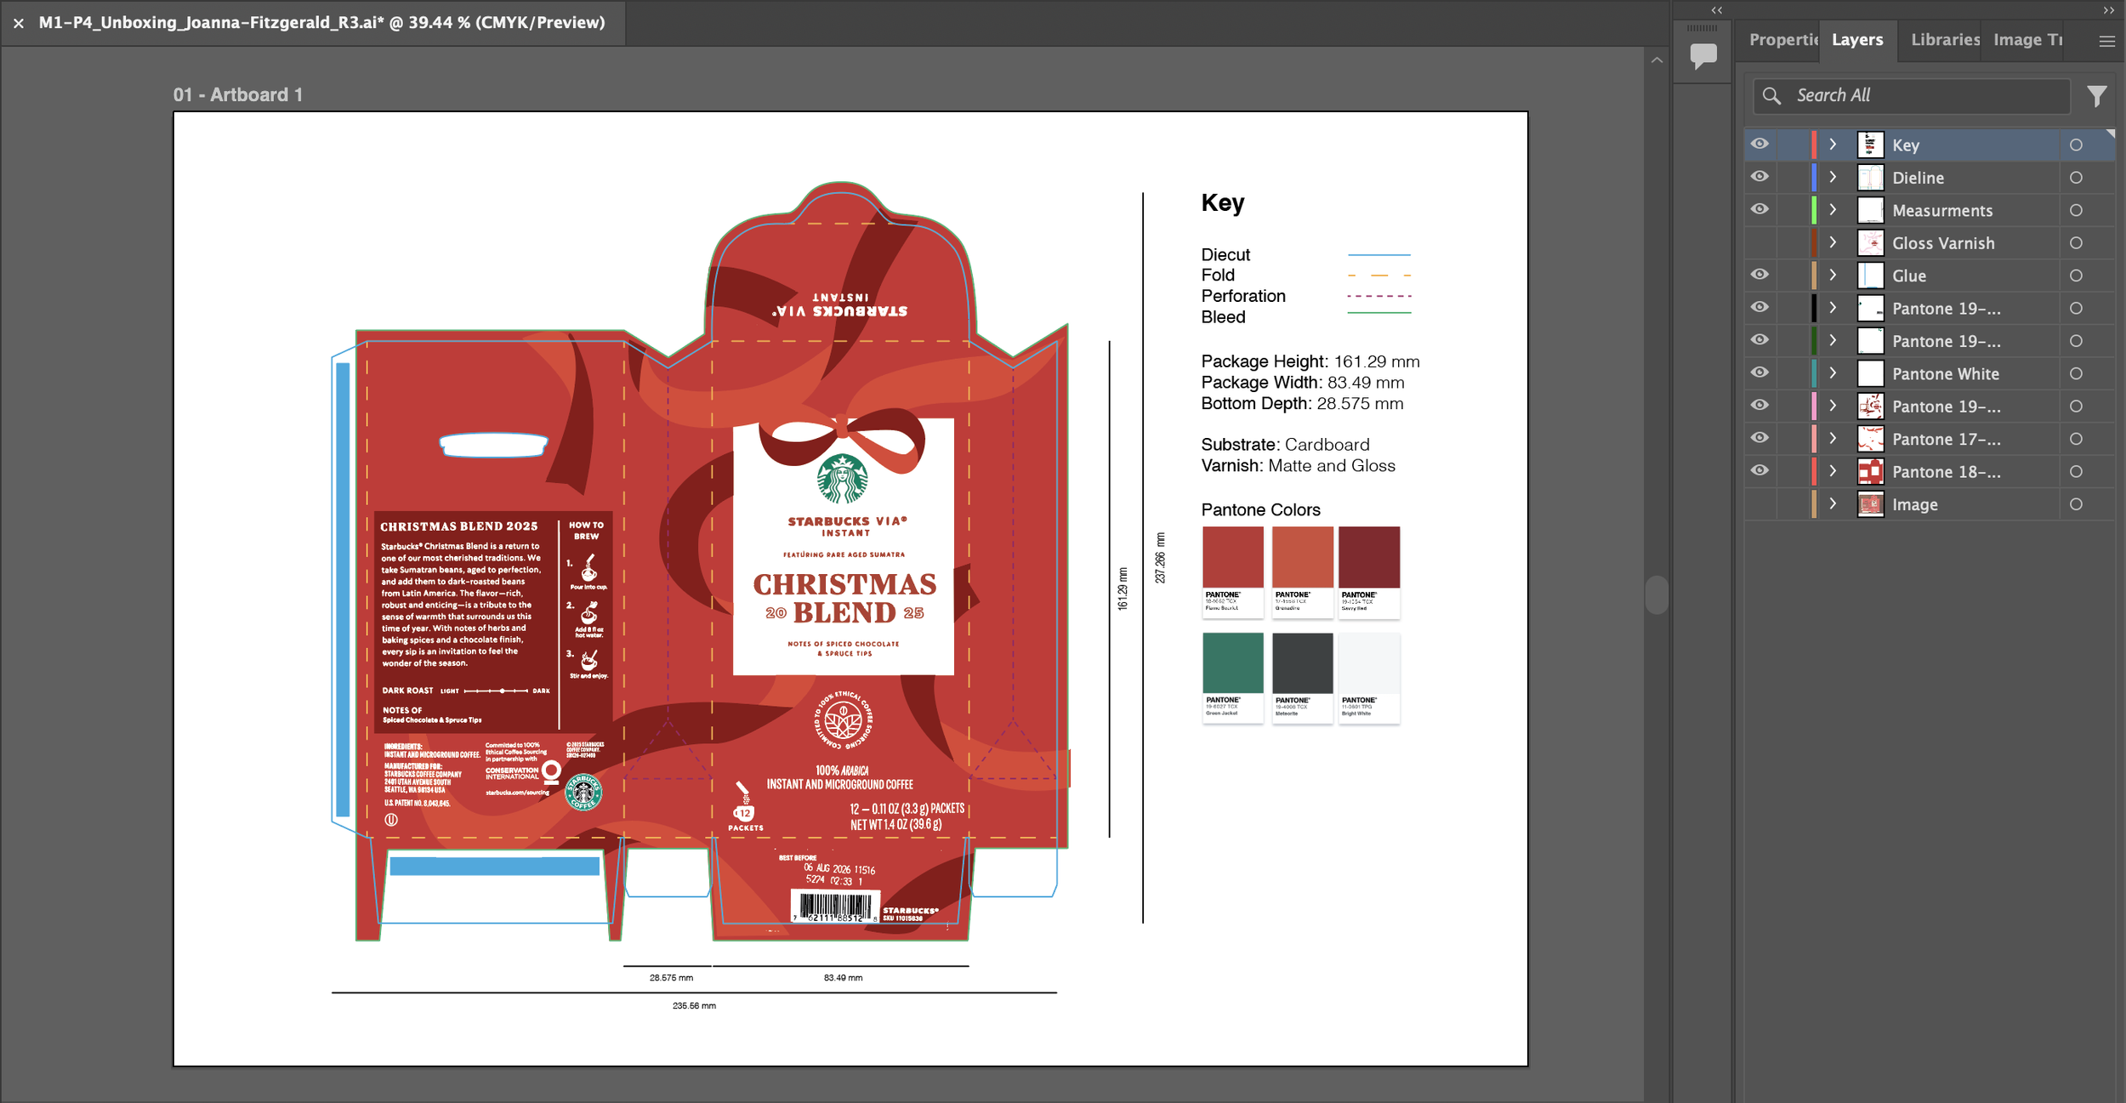2126x1103 pixels.
Task: Click the target circle for Dieline layer
Action: [2076, 178]
